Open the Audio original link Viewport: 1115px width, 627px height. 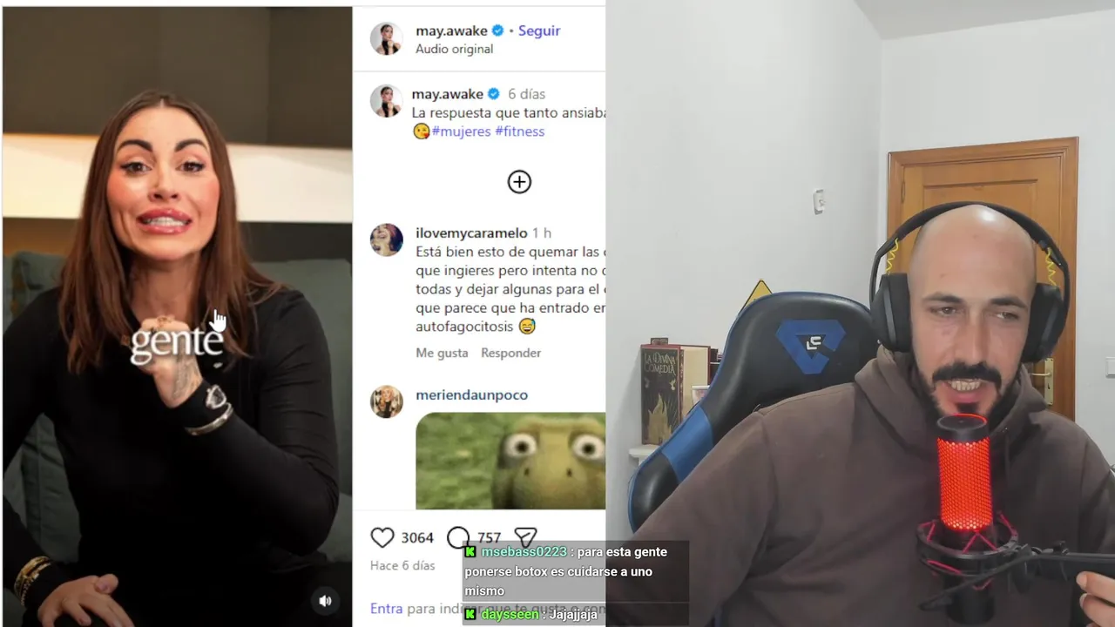click(x=454, y=49)
